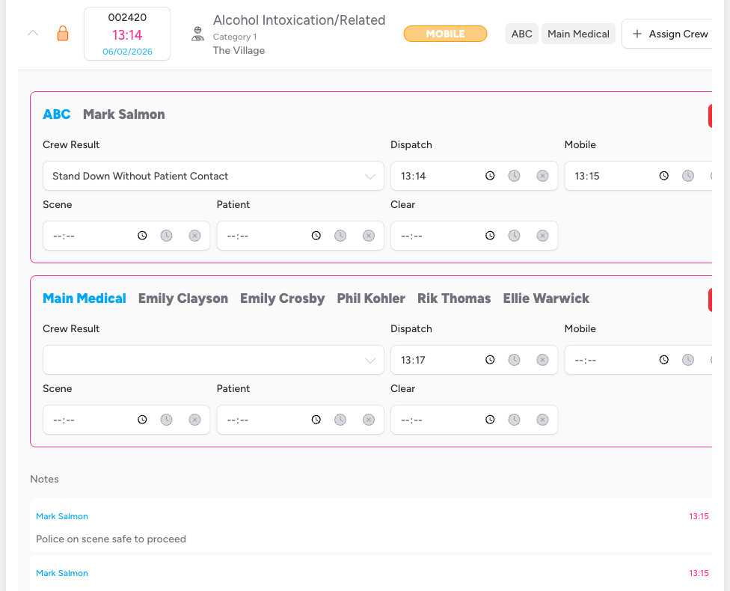Click the incident date 06/02/2026
The height and width of the screenshot is (591, 730).
point(127,51)
